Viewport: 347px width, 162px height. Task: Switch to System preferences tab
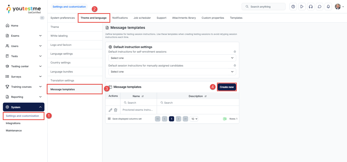62,18
